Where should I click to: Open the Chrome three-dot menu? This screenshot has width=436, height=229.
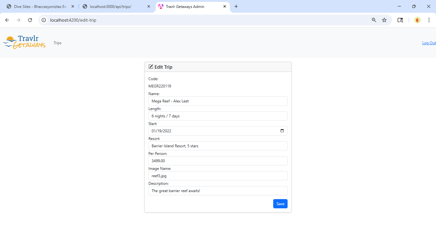(x=429, y=20)
